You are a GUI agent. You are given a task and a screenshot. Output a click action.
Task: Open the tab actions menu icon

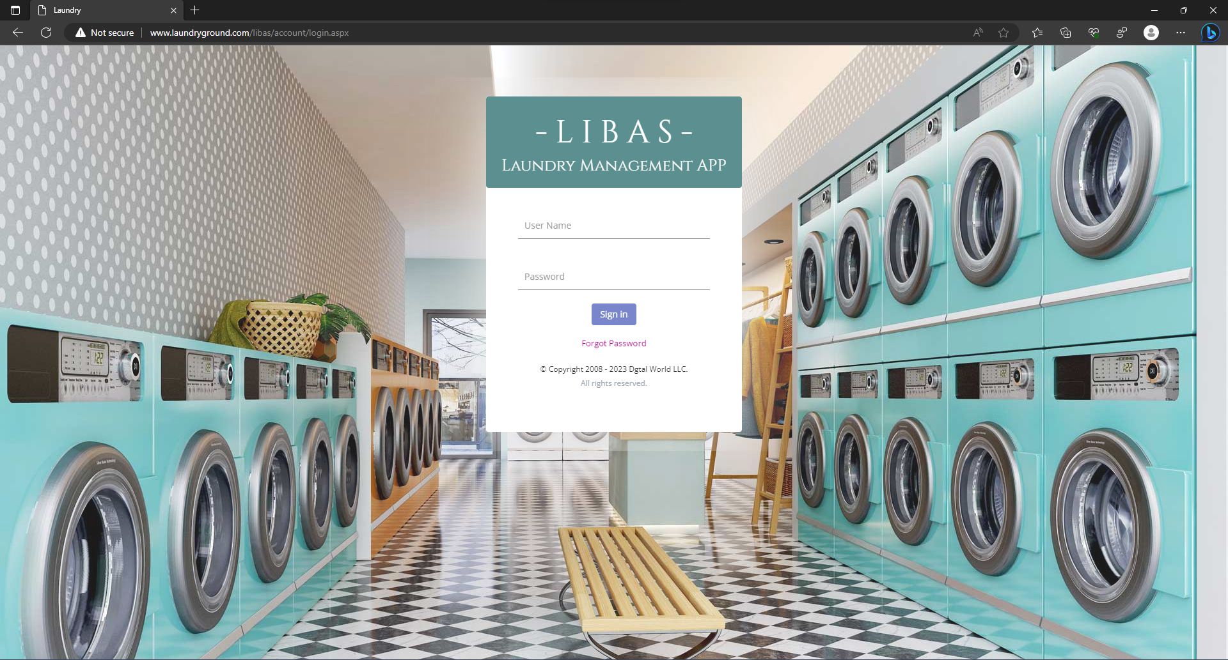(x=15, y=10)
